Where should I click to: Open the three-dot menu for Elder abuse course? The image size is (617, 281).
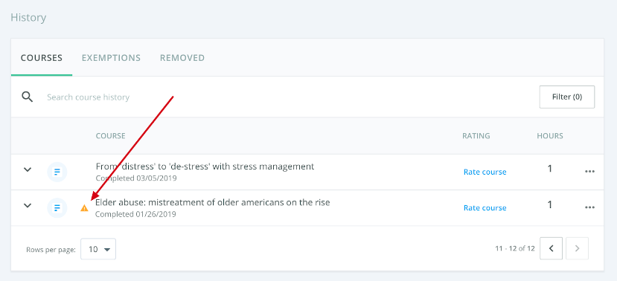[589, 207]
